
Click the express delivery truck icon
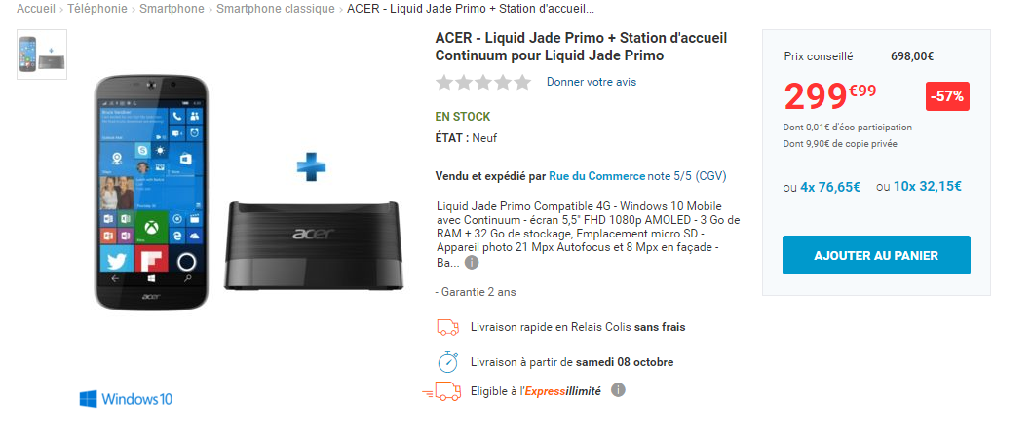click(443, 391)
